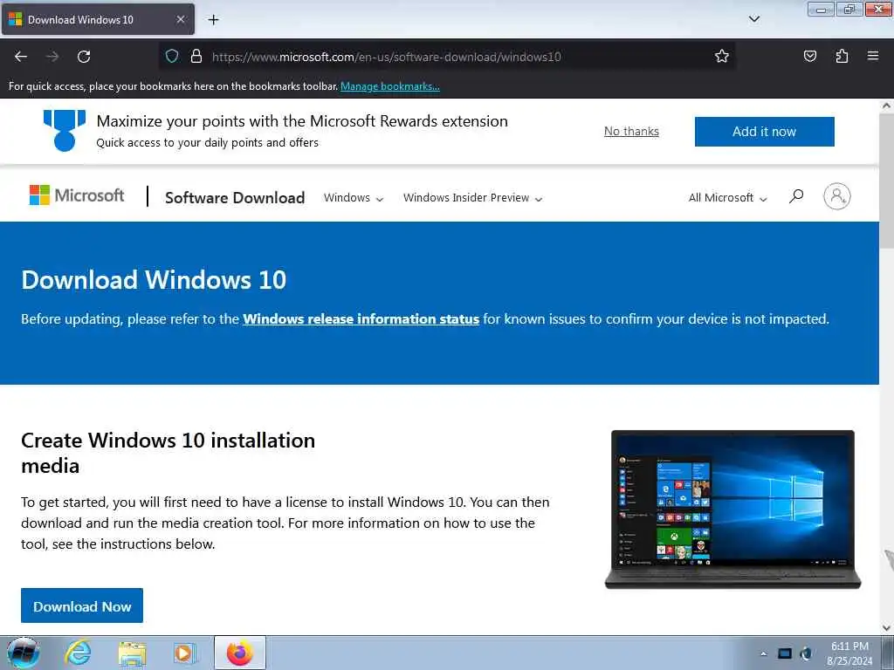The image size is (894, 670).
Task: Click the Create Windows 10 installation media heading
Action: [168, 453]
